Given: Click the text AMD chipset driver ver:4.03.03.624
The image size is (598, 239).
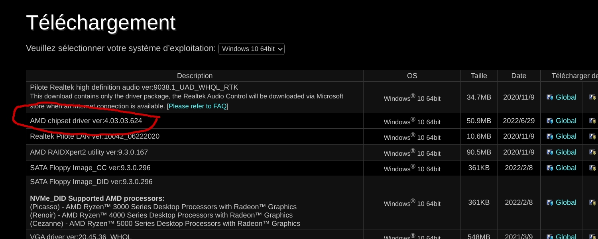Looking at the screenshot, I should [x=86, y=121].
